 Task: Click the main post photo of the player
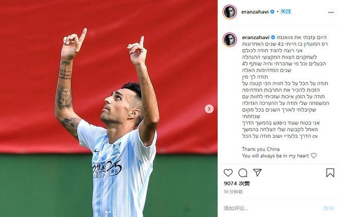(x=109, y=109)
